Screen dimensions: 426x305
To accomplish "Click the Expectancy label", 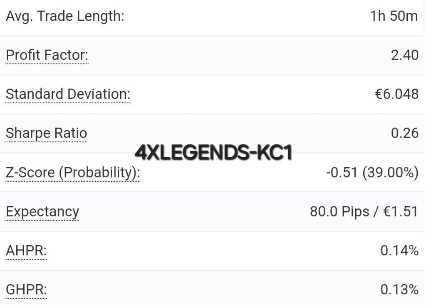I will (x=42, y=212).
